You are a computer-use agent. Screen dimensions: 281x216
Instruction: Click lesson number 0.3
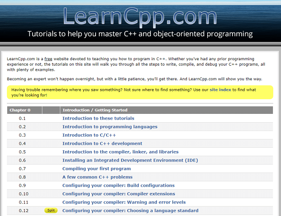click(x=22, y=135)
